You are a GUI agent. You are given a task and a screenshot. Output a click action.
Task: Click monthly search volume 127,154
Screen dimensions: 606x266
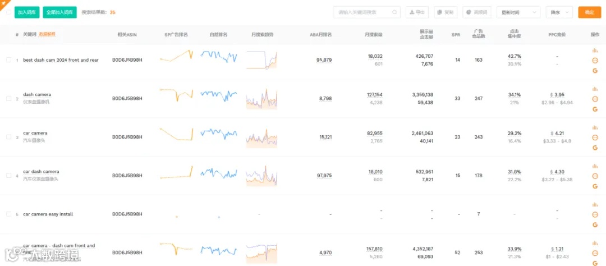tap(374, 94)
